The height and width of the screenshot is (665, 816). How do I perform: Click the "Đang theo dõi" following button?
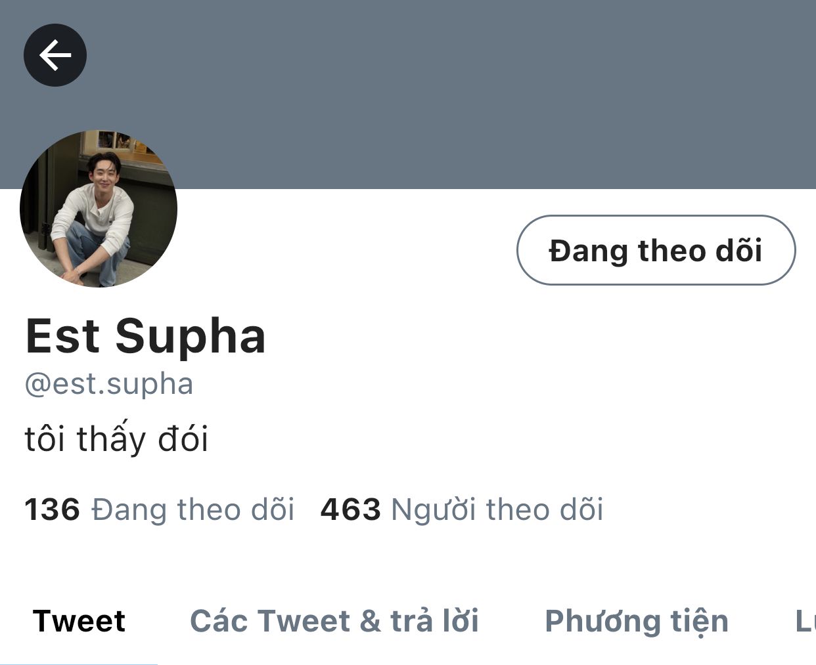pyautogui.click(x=656, y=250)
